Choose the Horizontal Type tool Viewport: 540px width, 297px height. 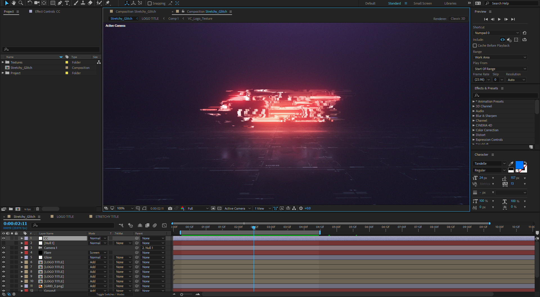point(67,3)
